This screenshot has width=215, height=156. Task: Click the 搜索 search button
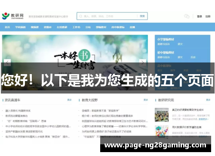click(x=142, y=16)
